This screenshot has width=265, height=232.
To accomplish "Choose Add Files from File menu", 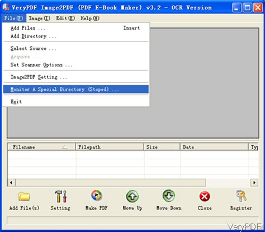I will pyautogui.click(x=76, y=28).
